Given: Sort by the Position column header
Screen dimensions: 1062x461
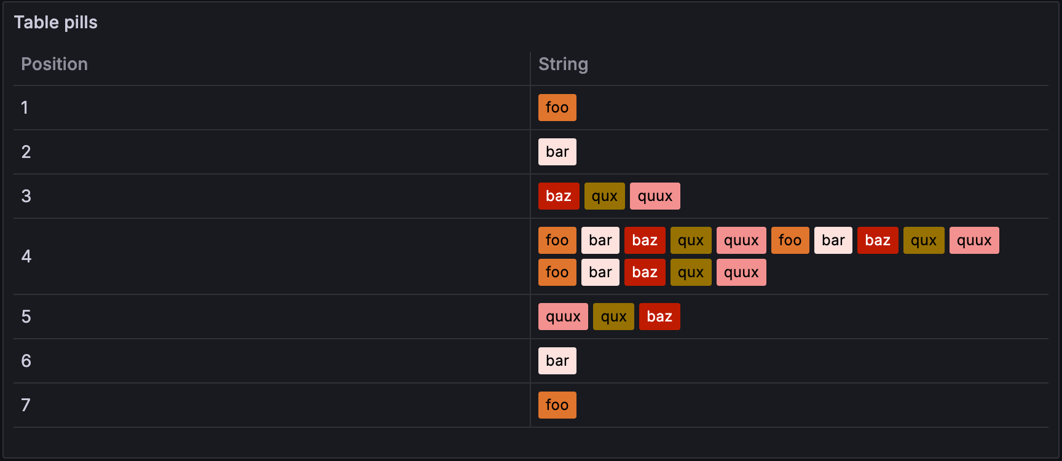Looking at the screenshot, I should [54, 65].
